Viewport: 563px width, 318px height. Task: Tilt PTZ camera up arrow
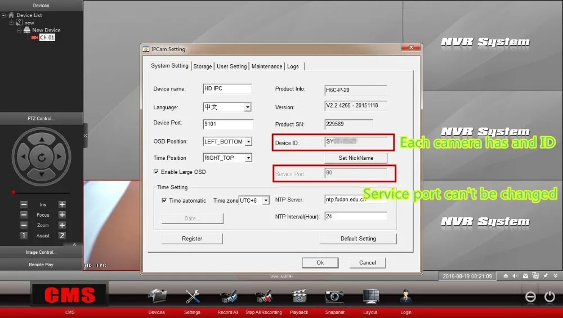coord(42,139)
